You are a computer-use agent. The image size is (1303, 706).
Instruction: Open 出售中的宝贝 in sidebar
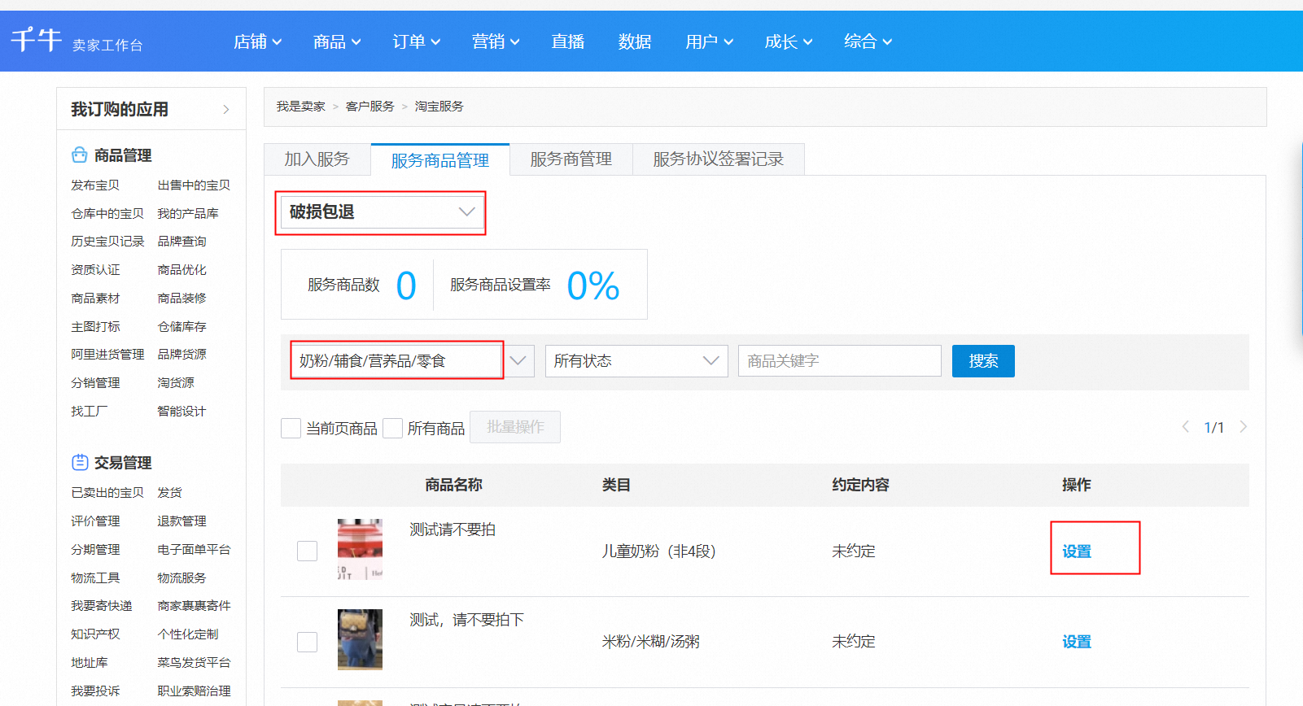(x=194, y=185)
